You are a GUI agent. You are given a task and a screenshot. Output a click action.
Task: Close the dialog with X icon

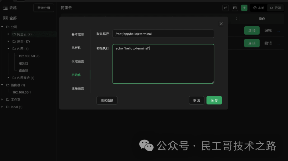221,24
